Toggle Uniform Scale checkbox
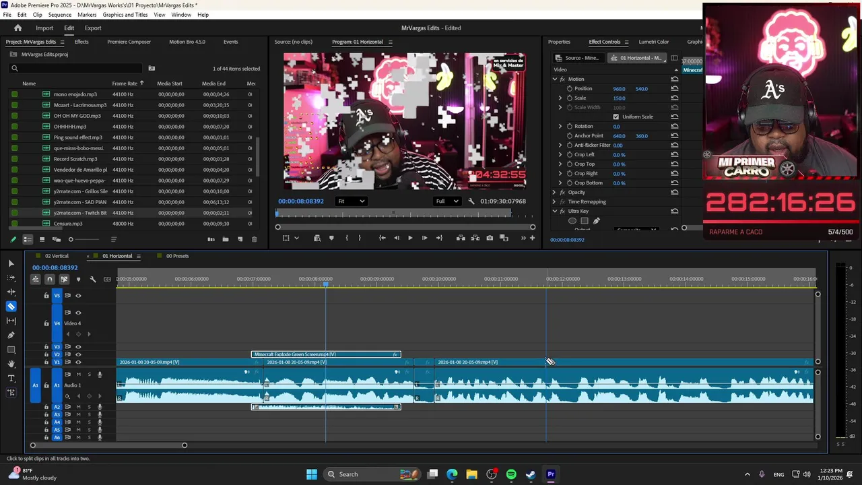 click(616, 117)
